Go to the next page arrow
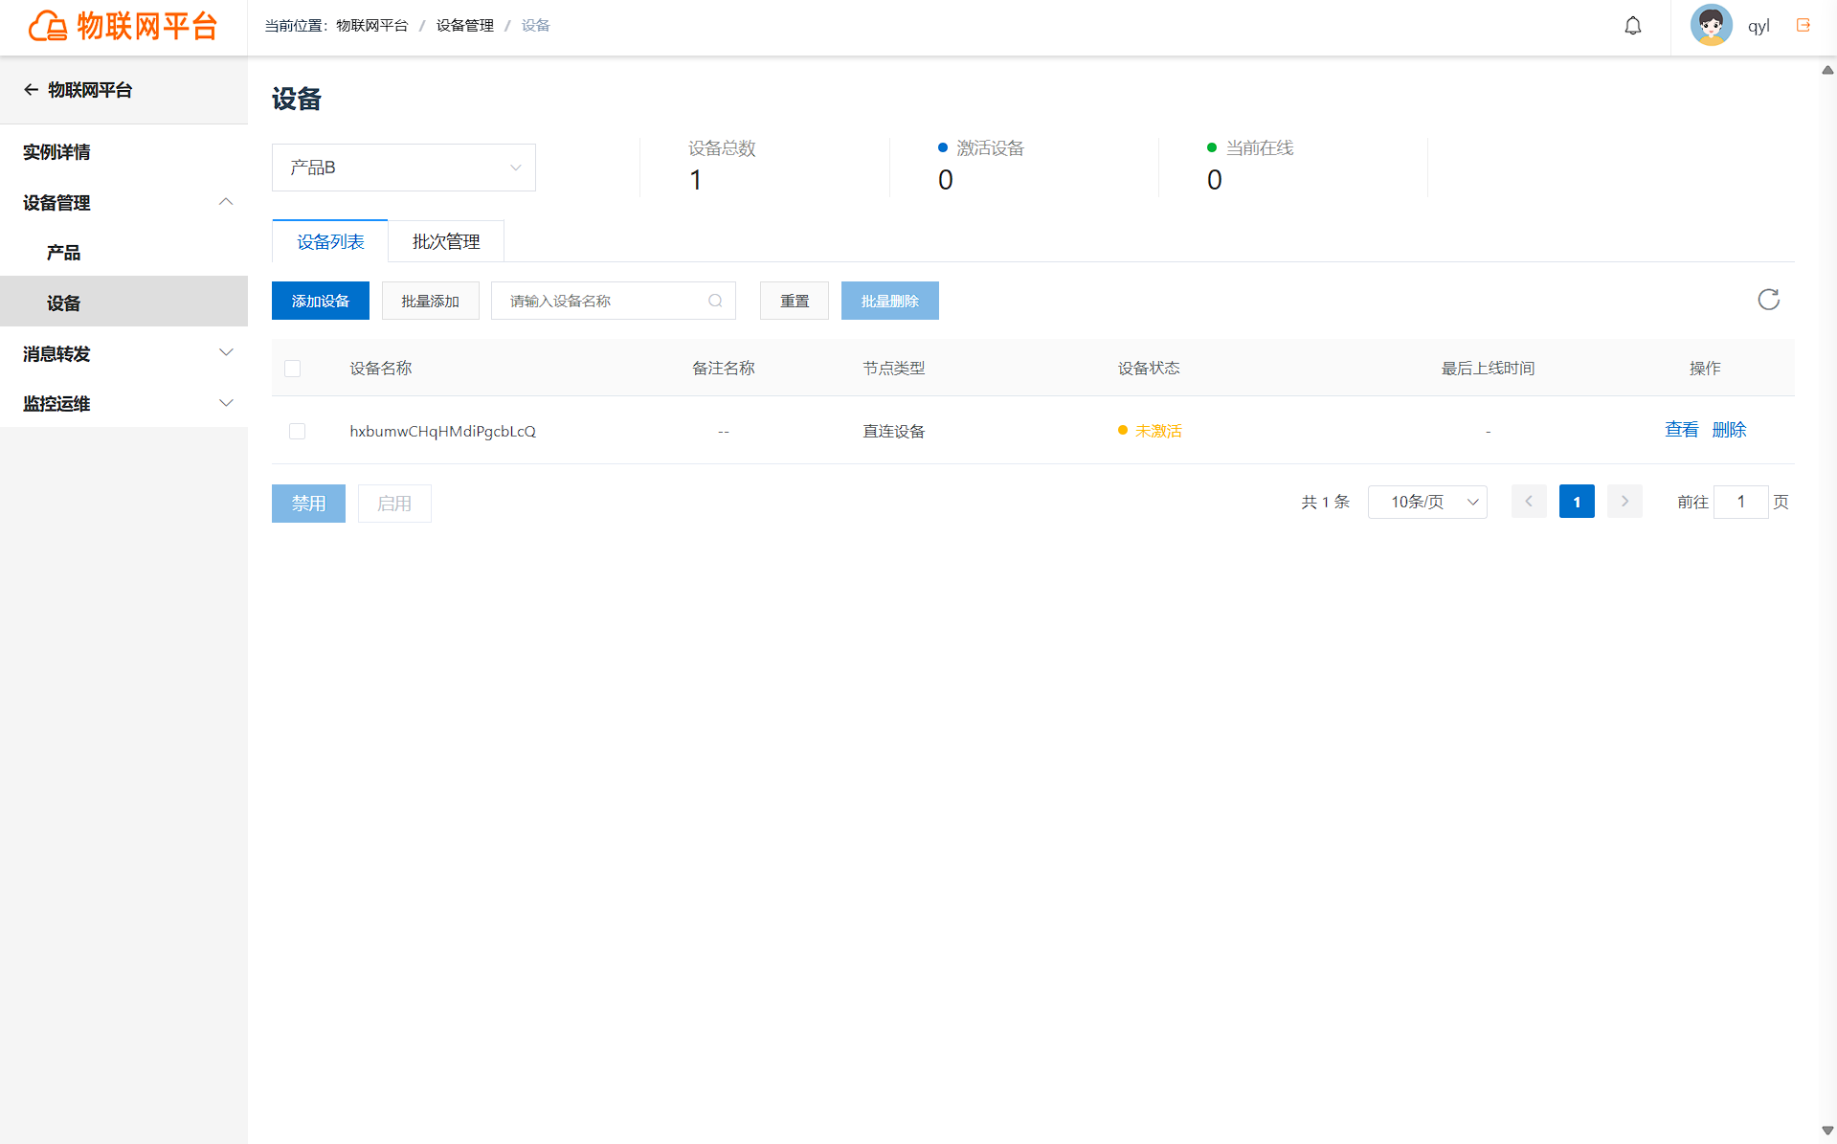The height and width of the screenshot is (1144, 1837). coord(1624,502)
